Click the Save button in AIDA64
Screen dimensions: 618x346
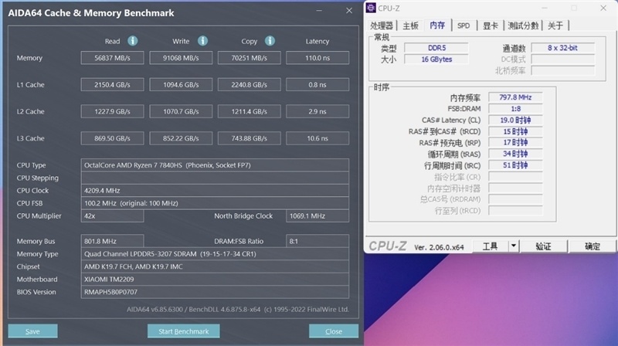click(x=32, y=331)
